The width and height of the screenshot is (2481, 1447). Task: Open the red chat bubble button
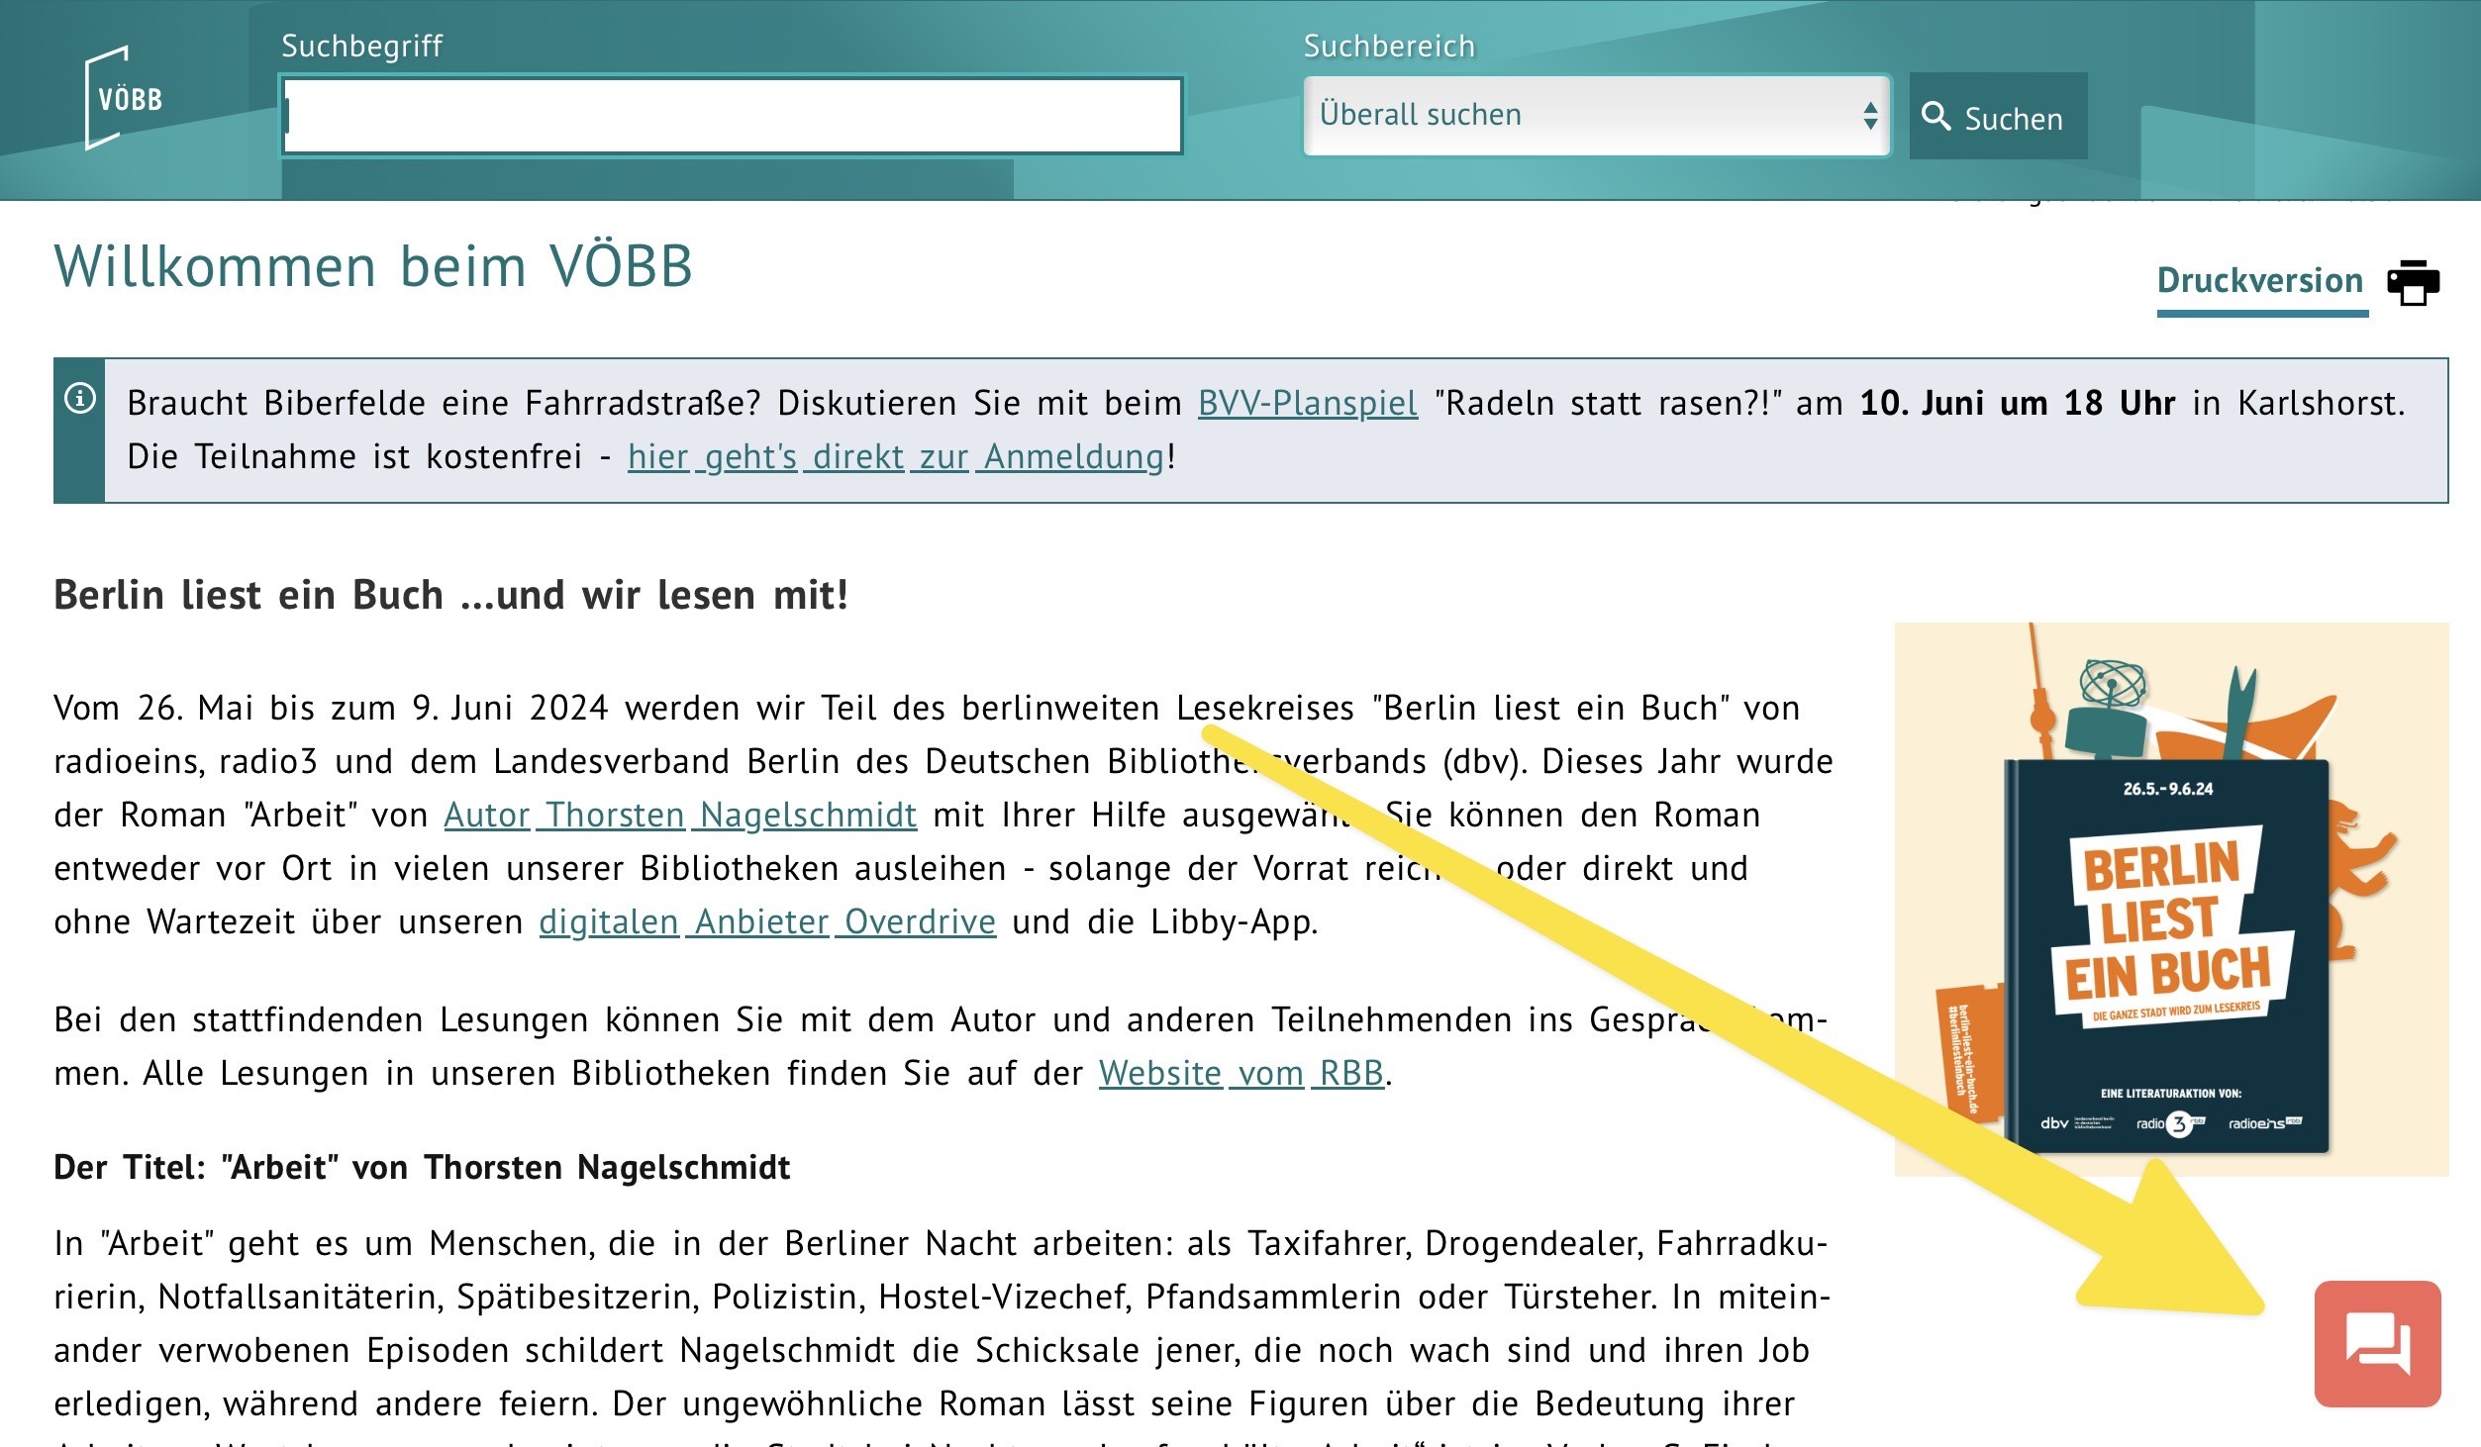point(2377,1343)
